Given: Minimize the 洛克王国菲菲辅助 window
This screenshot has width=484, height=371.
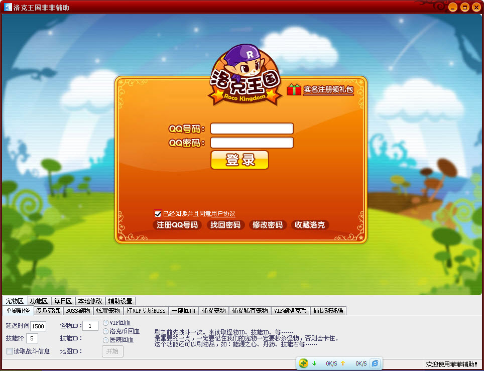Looking at the screenshot, I should [452, 7].
